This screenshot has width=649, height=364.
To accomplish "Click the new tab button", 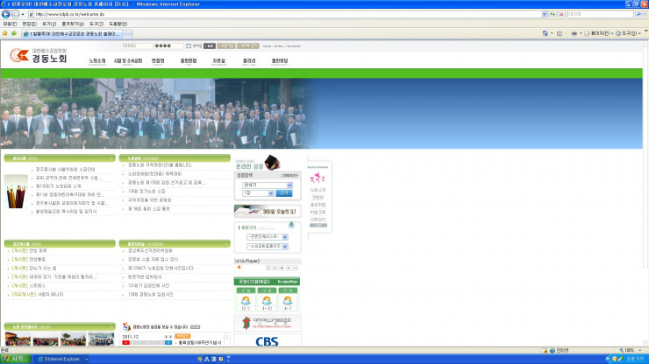I will click(127, 34).
